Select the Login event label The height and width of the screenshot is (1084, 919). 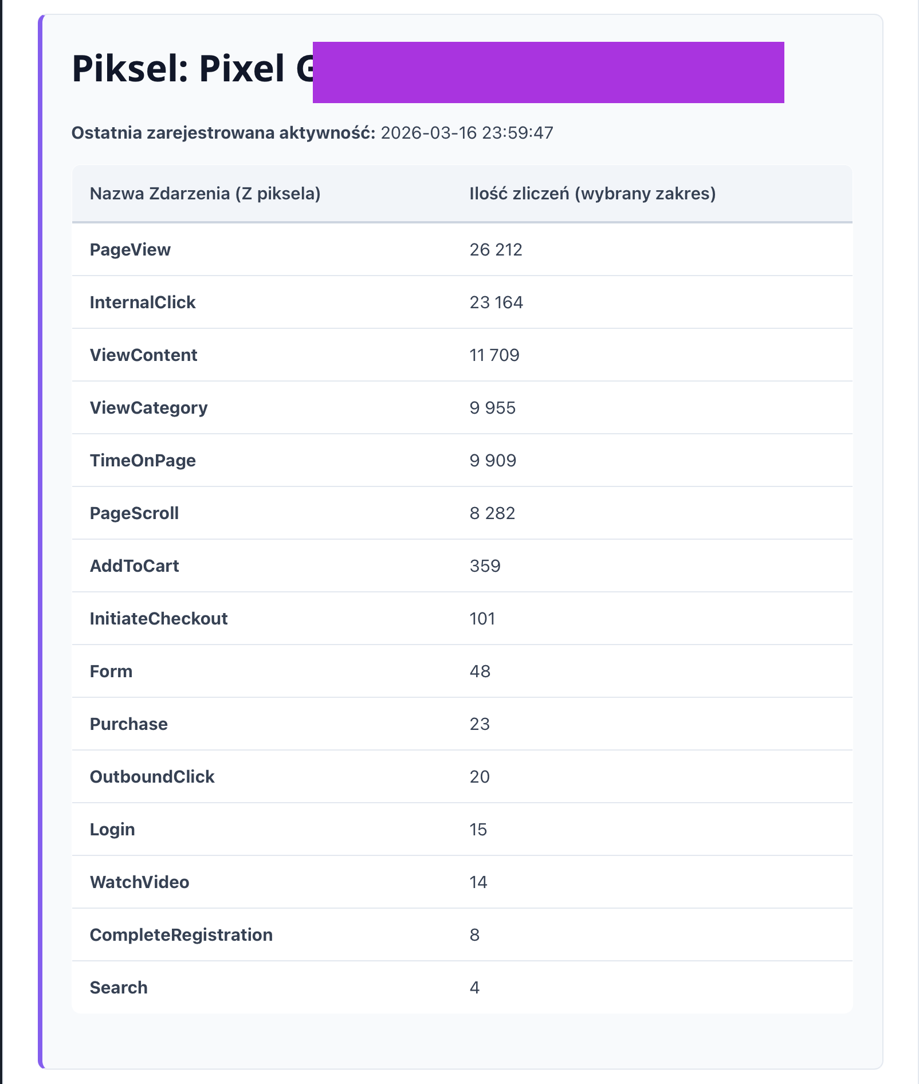coord(112,830)
